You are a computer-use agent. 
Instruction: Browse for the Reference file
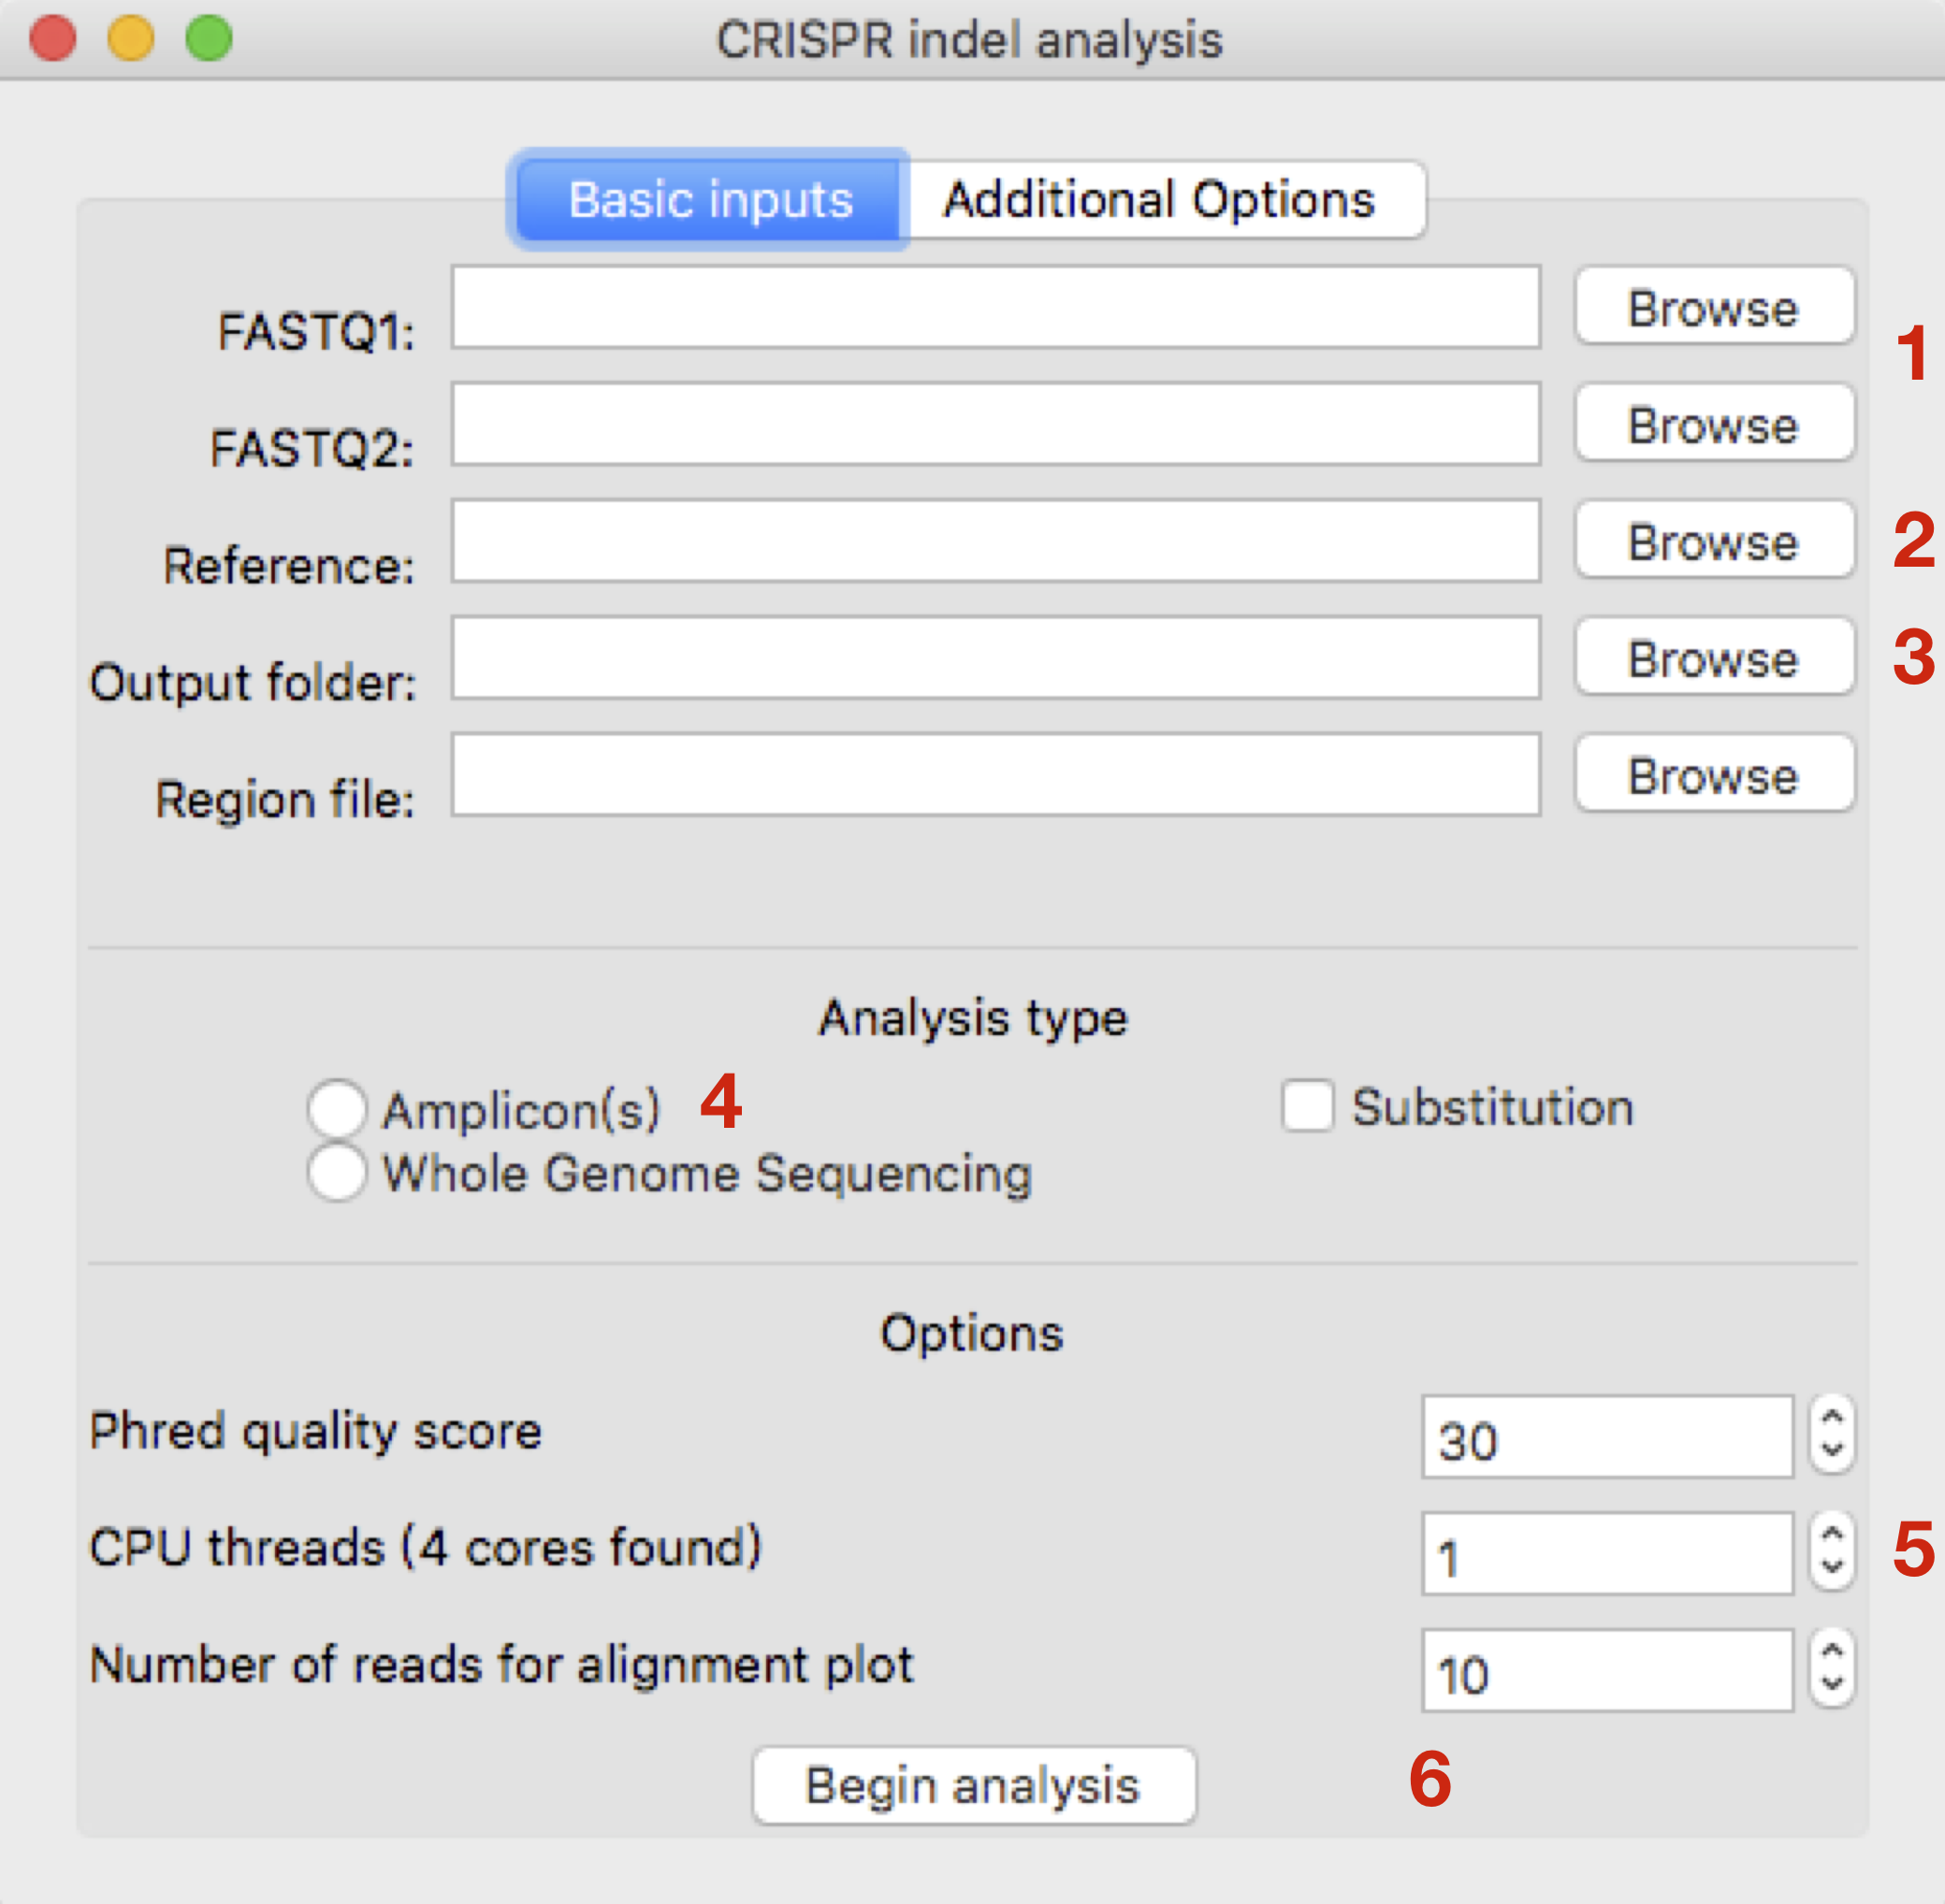pos(1713,541)
